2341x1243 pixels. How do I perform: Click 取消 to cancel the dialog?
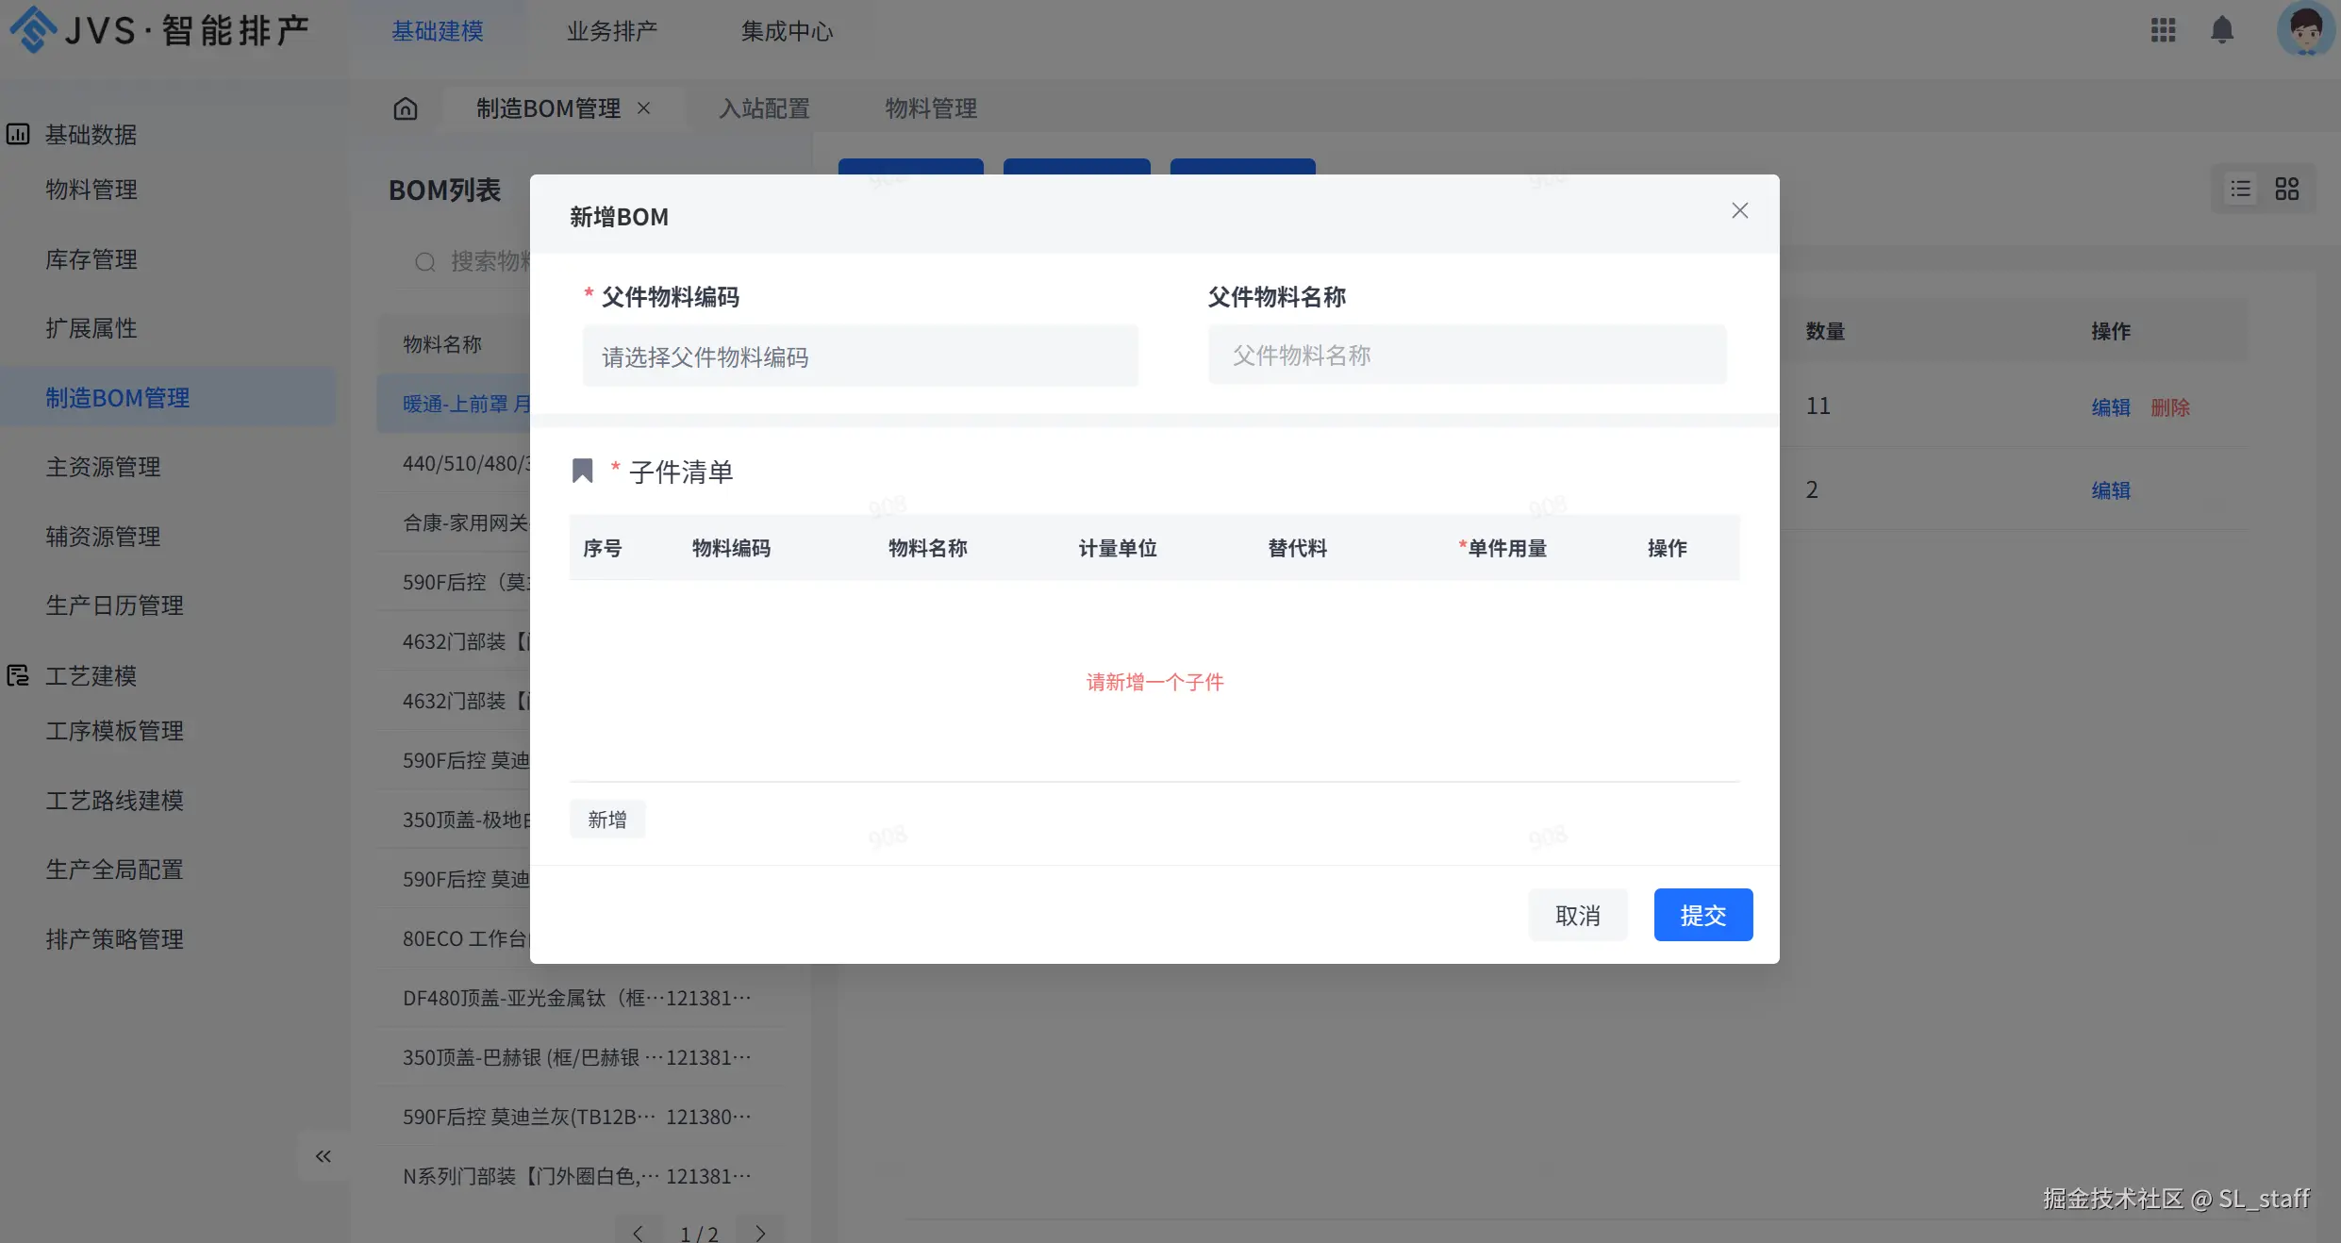pos(1577,915)
